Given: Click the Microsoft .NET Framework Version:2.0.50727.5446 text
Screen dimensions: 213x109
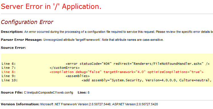Looking at the screenshot, I should pyautogui.click(x=76, y=104).
